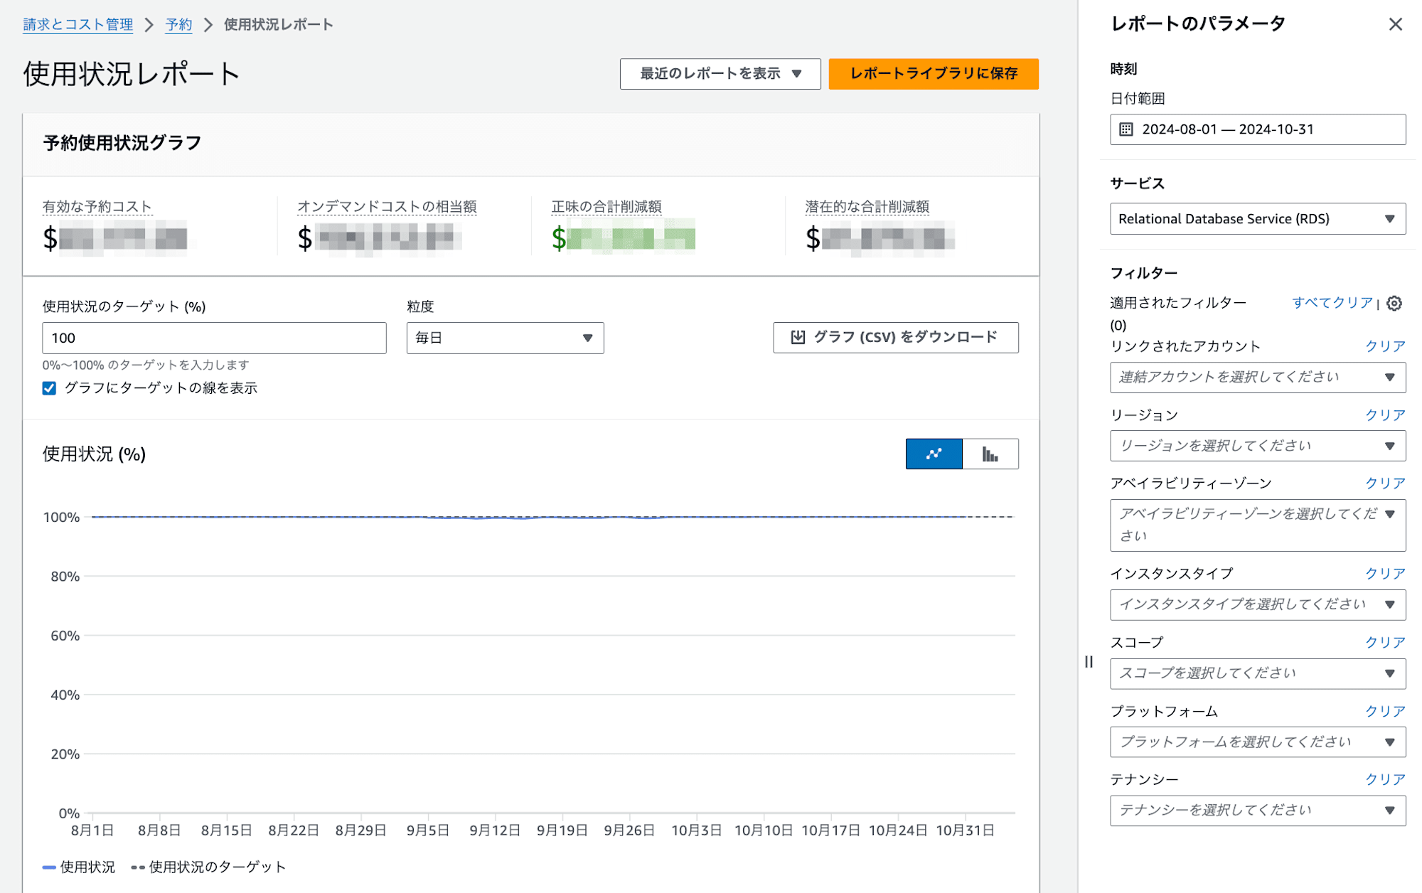The height and width of the screenshot is (893, 1422).
Task: Click the 使用状況 legend entry
Action: tap(79, 867)
